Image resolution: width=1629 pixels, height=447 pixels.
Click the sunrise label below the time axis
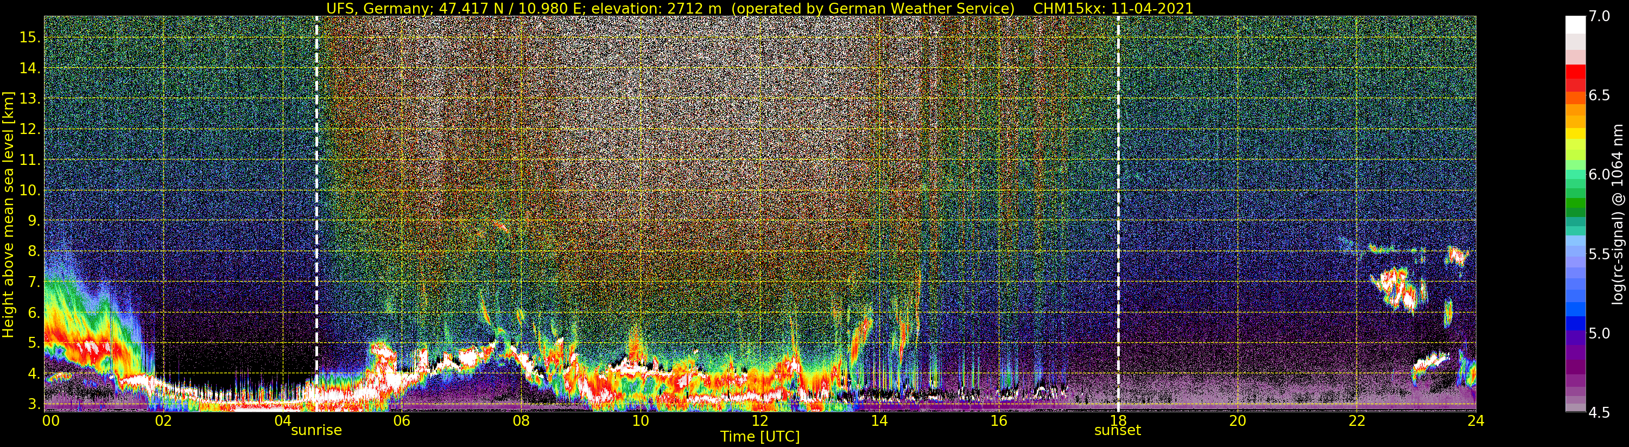(x=316, y=431)
